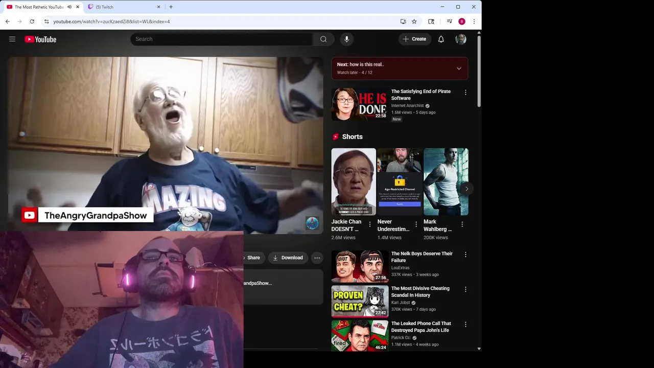Mute the YouTube tab via speaker icon
Image resolution: width=654 pixels, height=368 pixels.
tap(69, 7)
